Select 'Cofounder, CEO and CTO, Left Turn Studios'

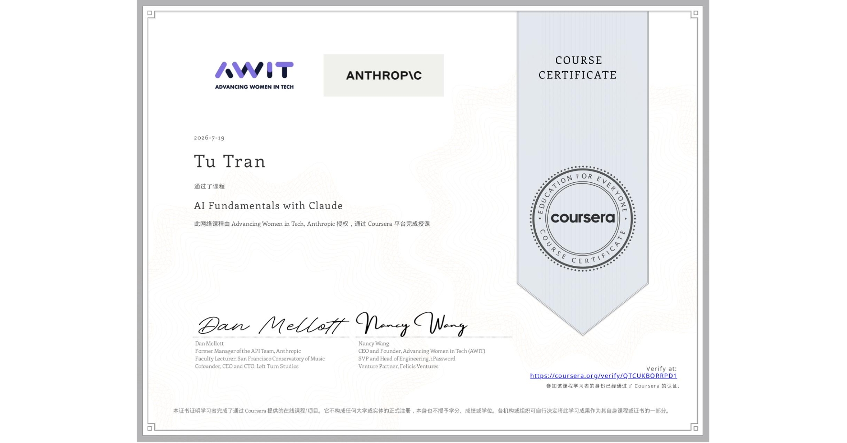247,366
